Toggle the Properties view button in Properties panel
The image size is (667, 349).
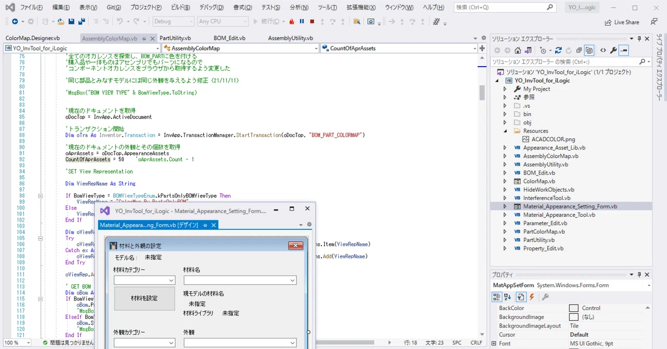click(521, 297)
